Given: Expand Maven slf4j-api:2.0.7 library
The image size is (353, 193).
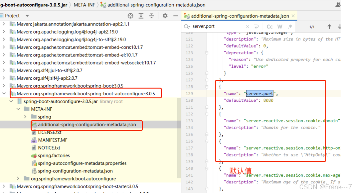Looking at the screenshot, I should [x=4, y=78].
